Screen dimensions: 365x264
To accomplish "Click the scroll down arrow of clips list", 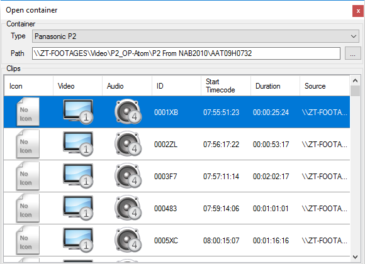I will pyautogui.click(x=355, y=257).
